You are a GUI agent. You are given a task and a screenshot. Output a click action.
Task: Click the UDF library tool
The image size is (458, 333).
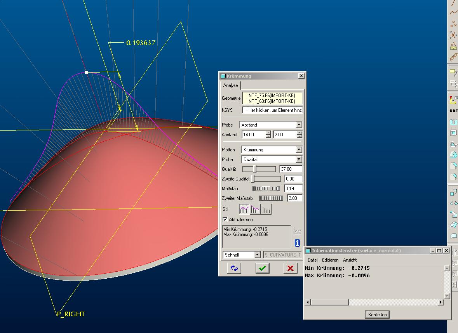pos(453,111)
